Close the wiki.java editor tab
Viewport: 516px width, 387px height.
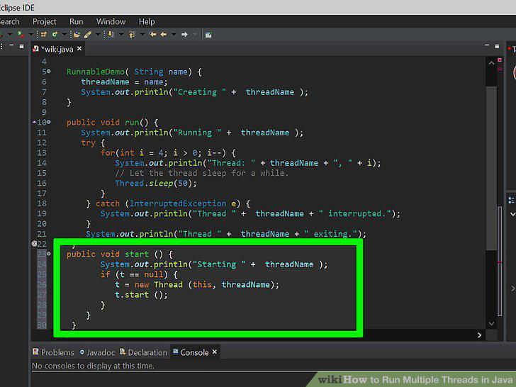tap(79, 49)
